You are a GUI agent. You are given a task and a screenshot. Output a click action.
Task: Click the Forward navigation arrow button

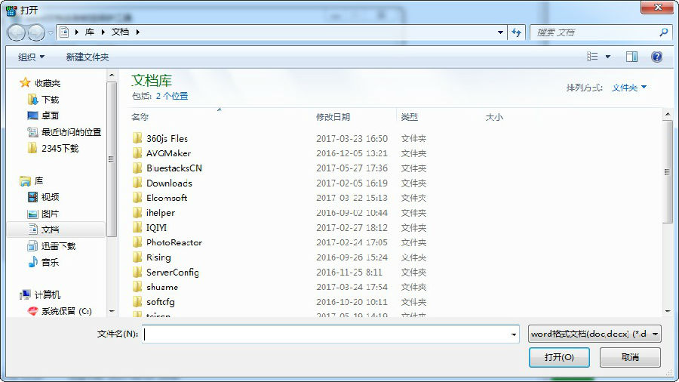36,32
